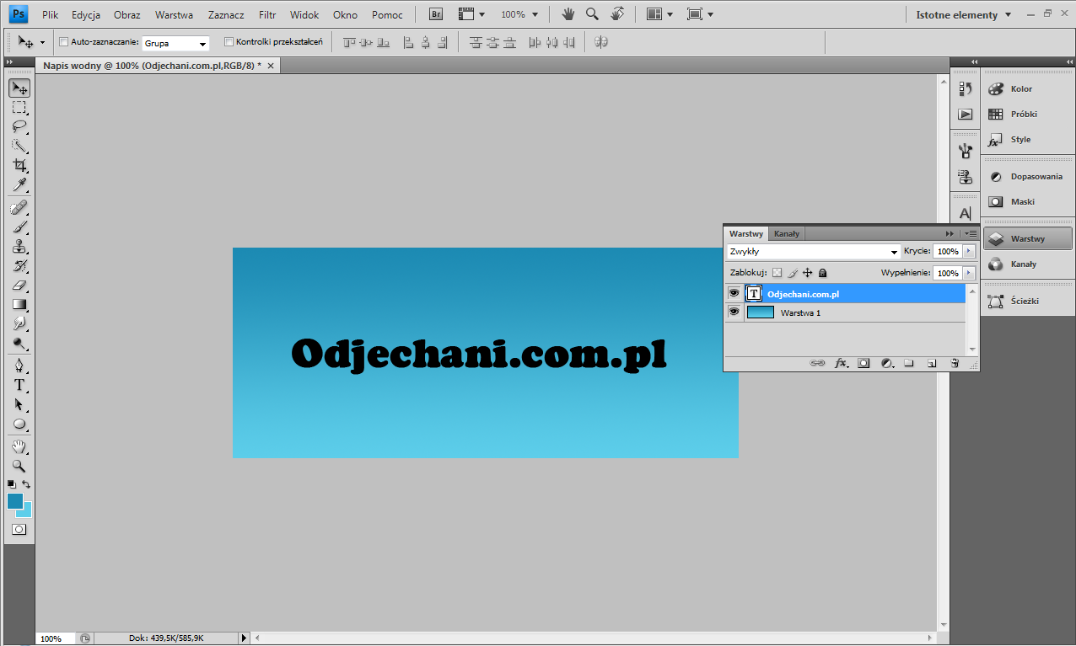Launch Bridge with the Br icon
Viewport: 1076px width, 646px height.
tap(436, 14)
